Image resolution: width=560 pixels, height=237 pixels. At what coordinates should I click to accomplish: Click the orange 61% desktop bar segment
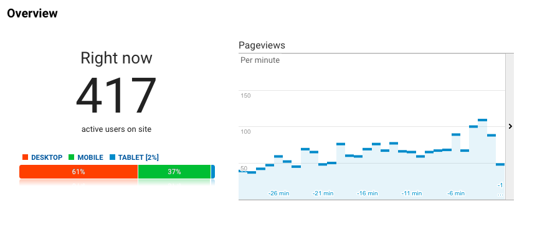tap(78, 172)
